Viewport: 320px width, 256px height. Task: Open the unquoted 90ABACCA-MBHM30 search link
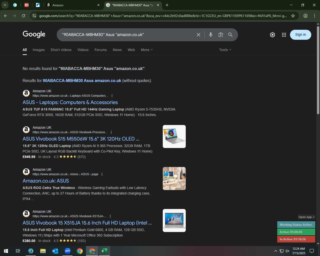tap(82, 80)
